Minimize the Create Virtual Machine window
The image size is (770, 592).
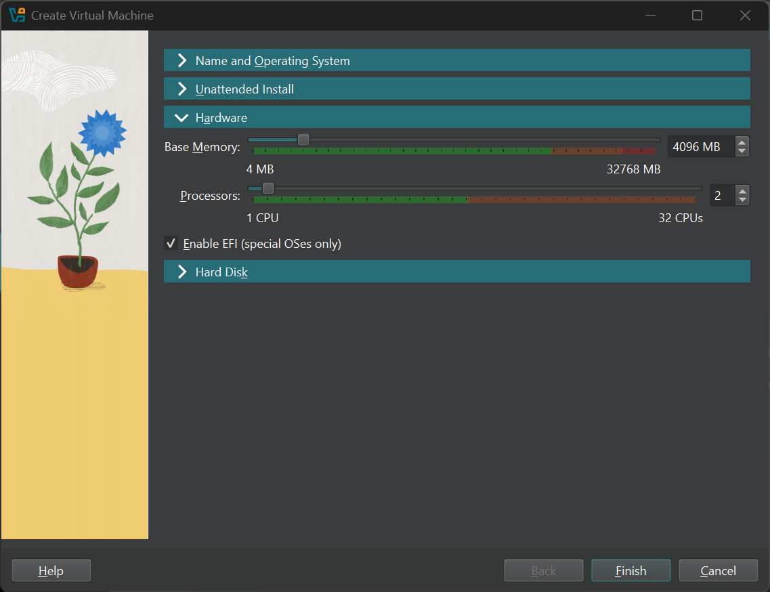[651, 15]
